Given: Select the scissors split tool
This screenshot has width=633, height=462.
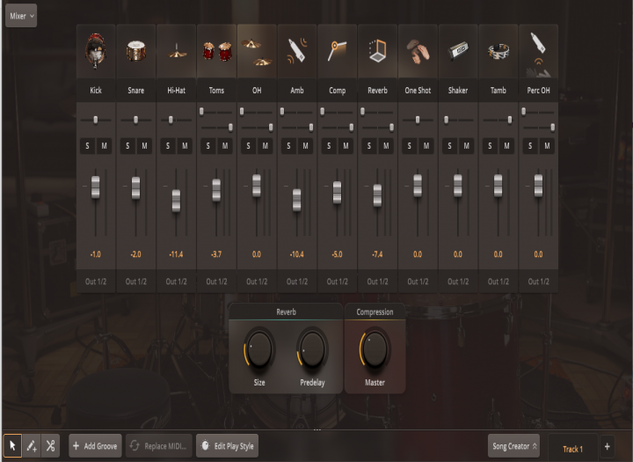Looking at the screenshot, I should (50, 446).
